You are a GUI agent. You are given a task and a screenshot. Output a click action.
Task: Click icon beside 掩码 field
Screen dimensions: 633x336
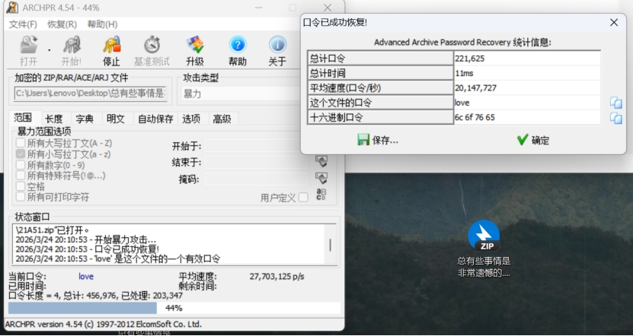click(321, 178)
